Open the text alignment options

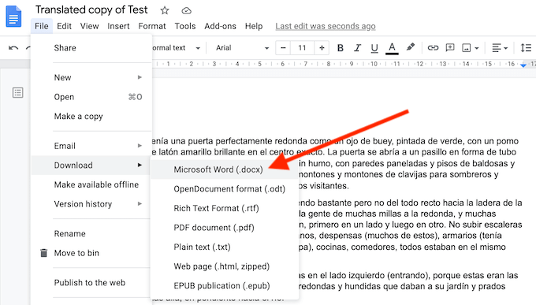tap(500, 48)
